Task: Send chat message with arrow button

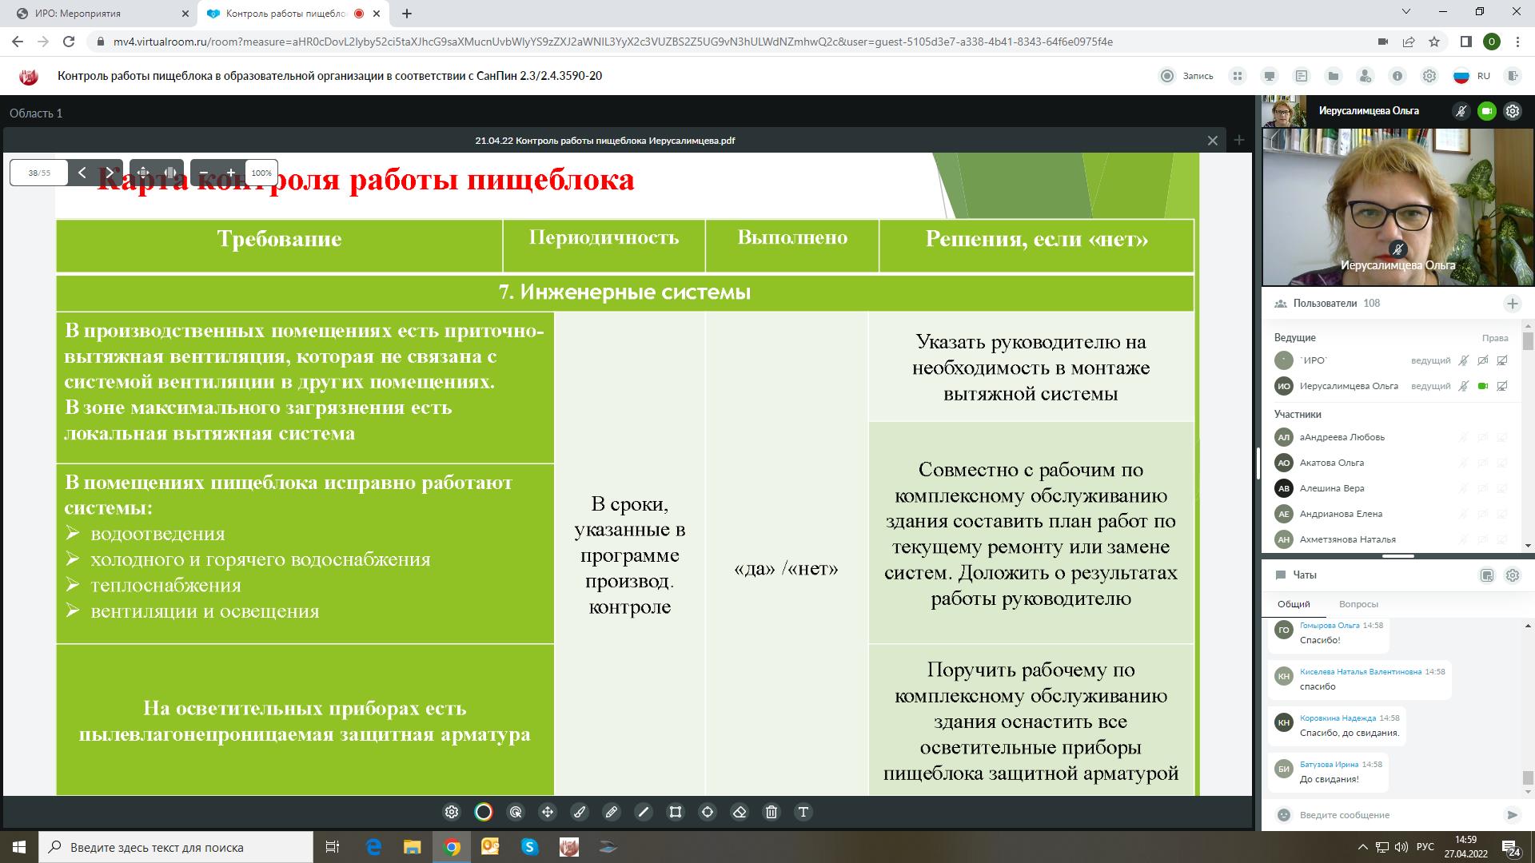Action: click(x=1512, y=815)
